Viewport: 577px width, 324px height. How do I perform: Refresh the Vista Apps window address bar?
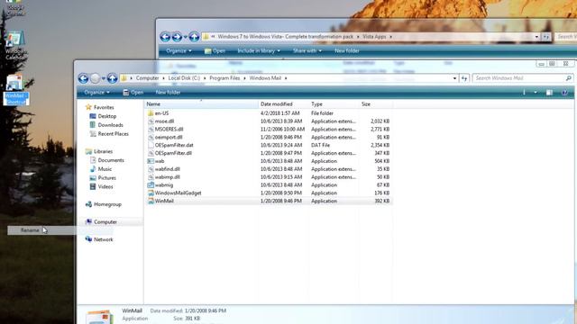[546, 37]
